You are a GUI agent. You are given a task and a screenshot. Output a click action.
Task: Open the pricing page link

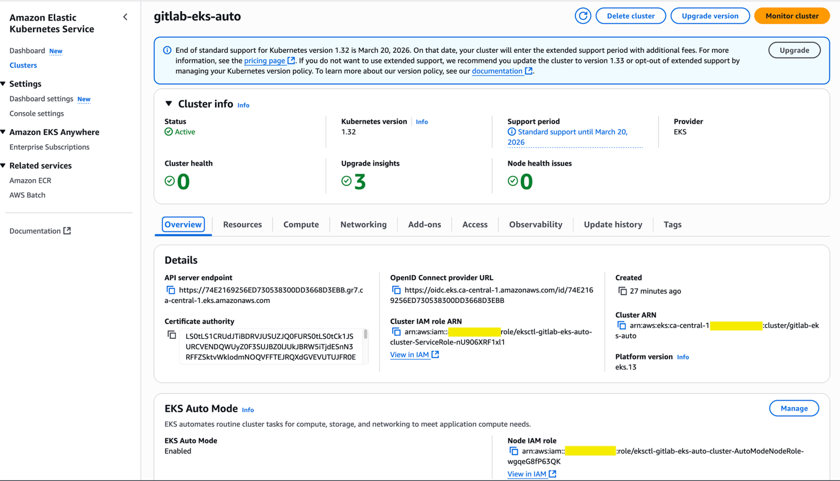[265, 60]
